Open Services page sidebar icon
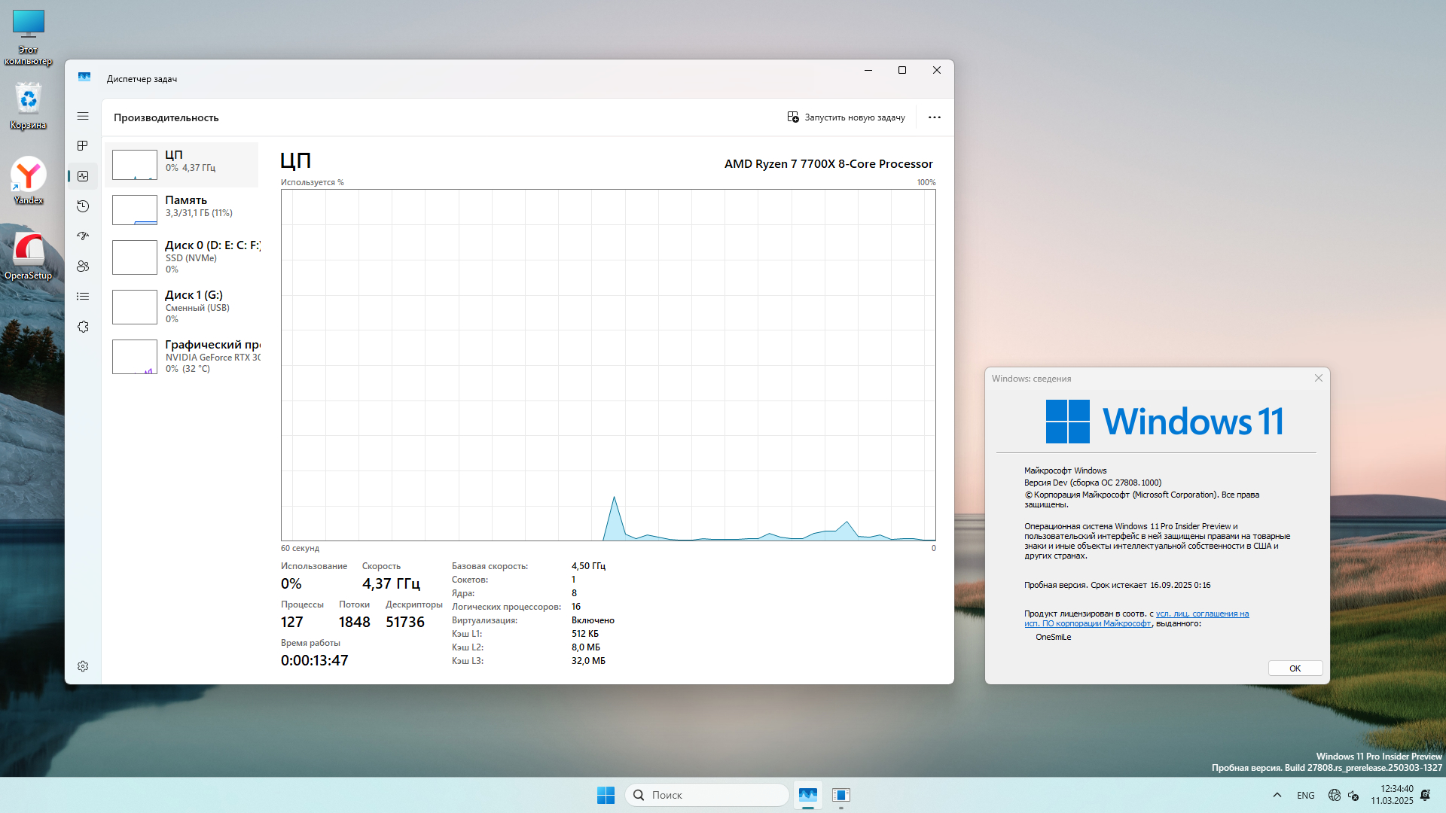 pos(83,327)
